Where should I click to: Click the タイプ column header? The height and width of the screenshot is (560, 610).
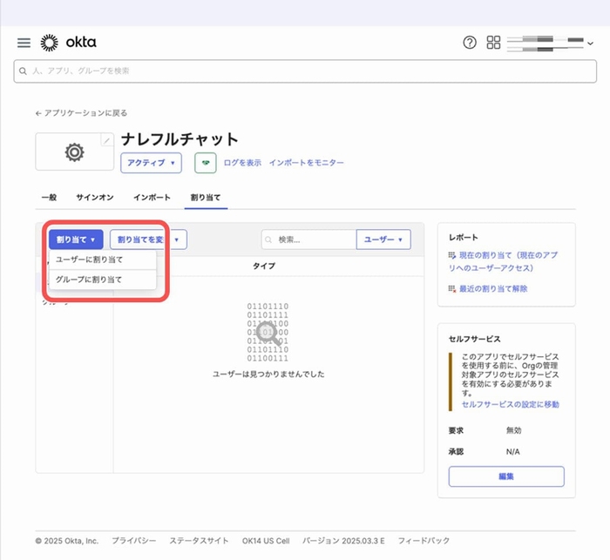(264, 267)
